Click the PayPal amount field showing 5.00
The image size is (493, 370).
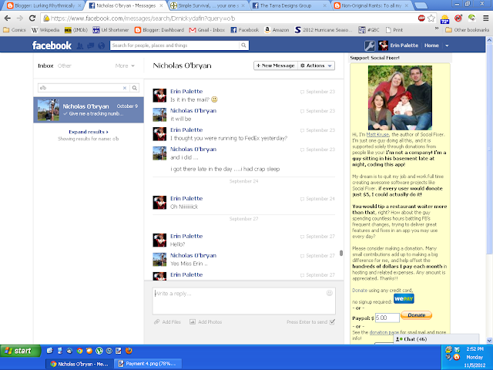point(387,318)
